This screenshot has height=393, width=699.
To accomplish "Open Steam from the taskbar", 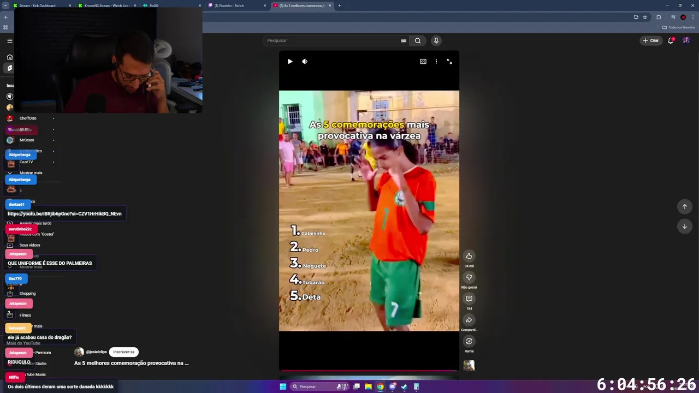I will tap(404, 386).
